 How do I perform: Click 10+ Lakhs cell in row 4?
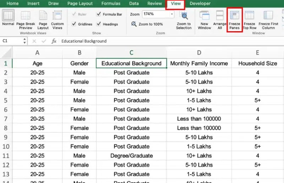pyautogui.click(x=199, y=91)
